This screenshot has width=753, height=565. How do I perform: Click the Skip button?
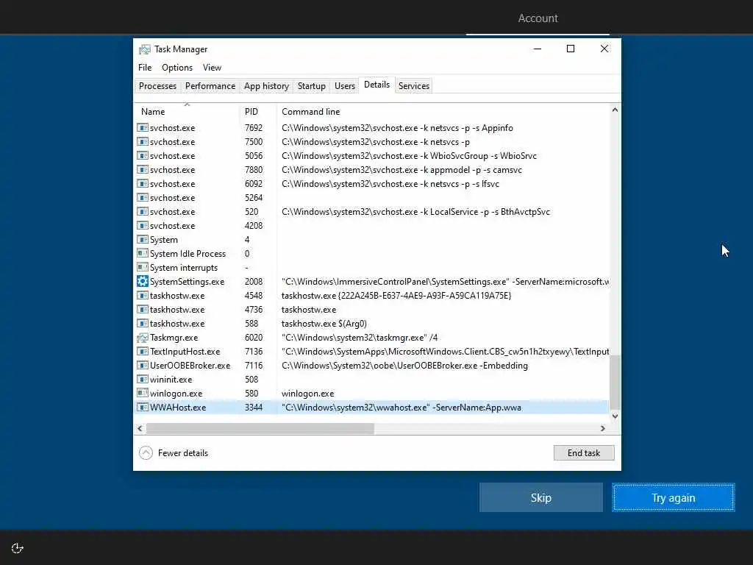[541, 498]
